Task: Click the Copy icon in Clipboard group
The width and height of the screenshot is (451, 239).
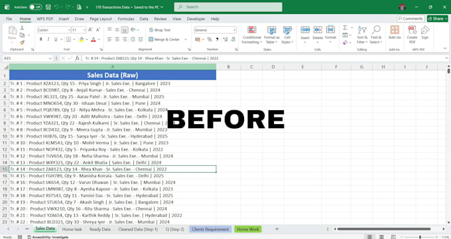Action: pyautogui.click(x=22, y=35)
